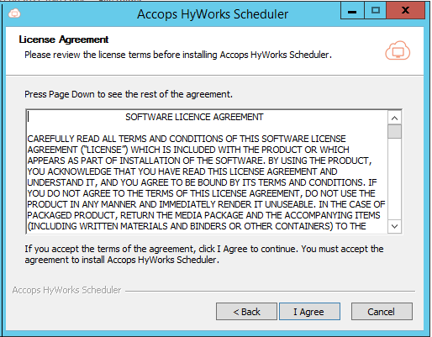
Task: Maximize the installer window
Action: [376, 11]
